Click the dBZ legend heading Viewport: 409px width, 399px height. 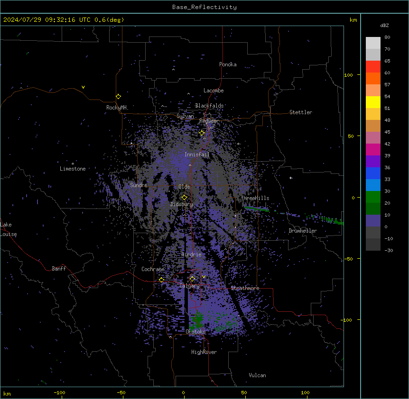click(x=384, y=26)
